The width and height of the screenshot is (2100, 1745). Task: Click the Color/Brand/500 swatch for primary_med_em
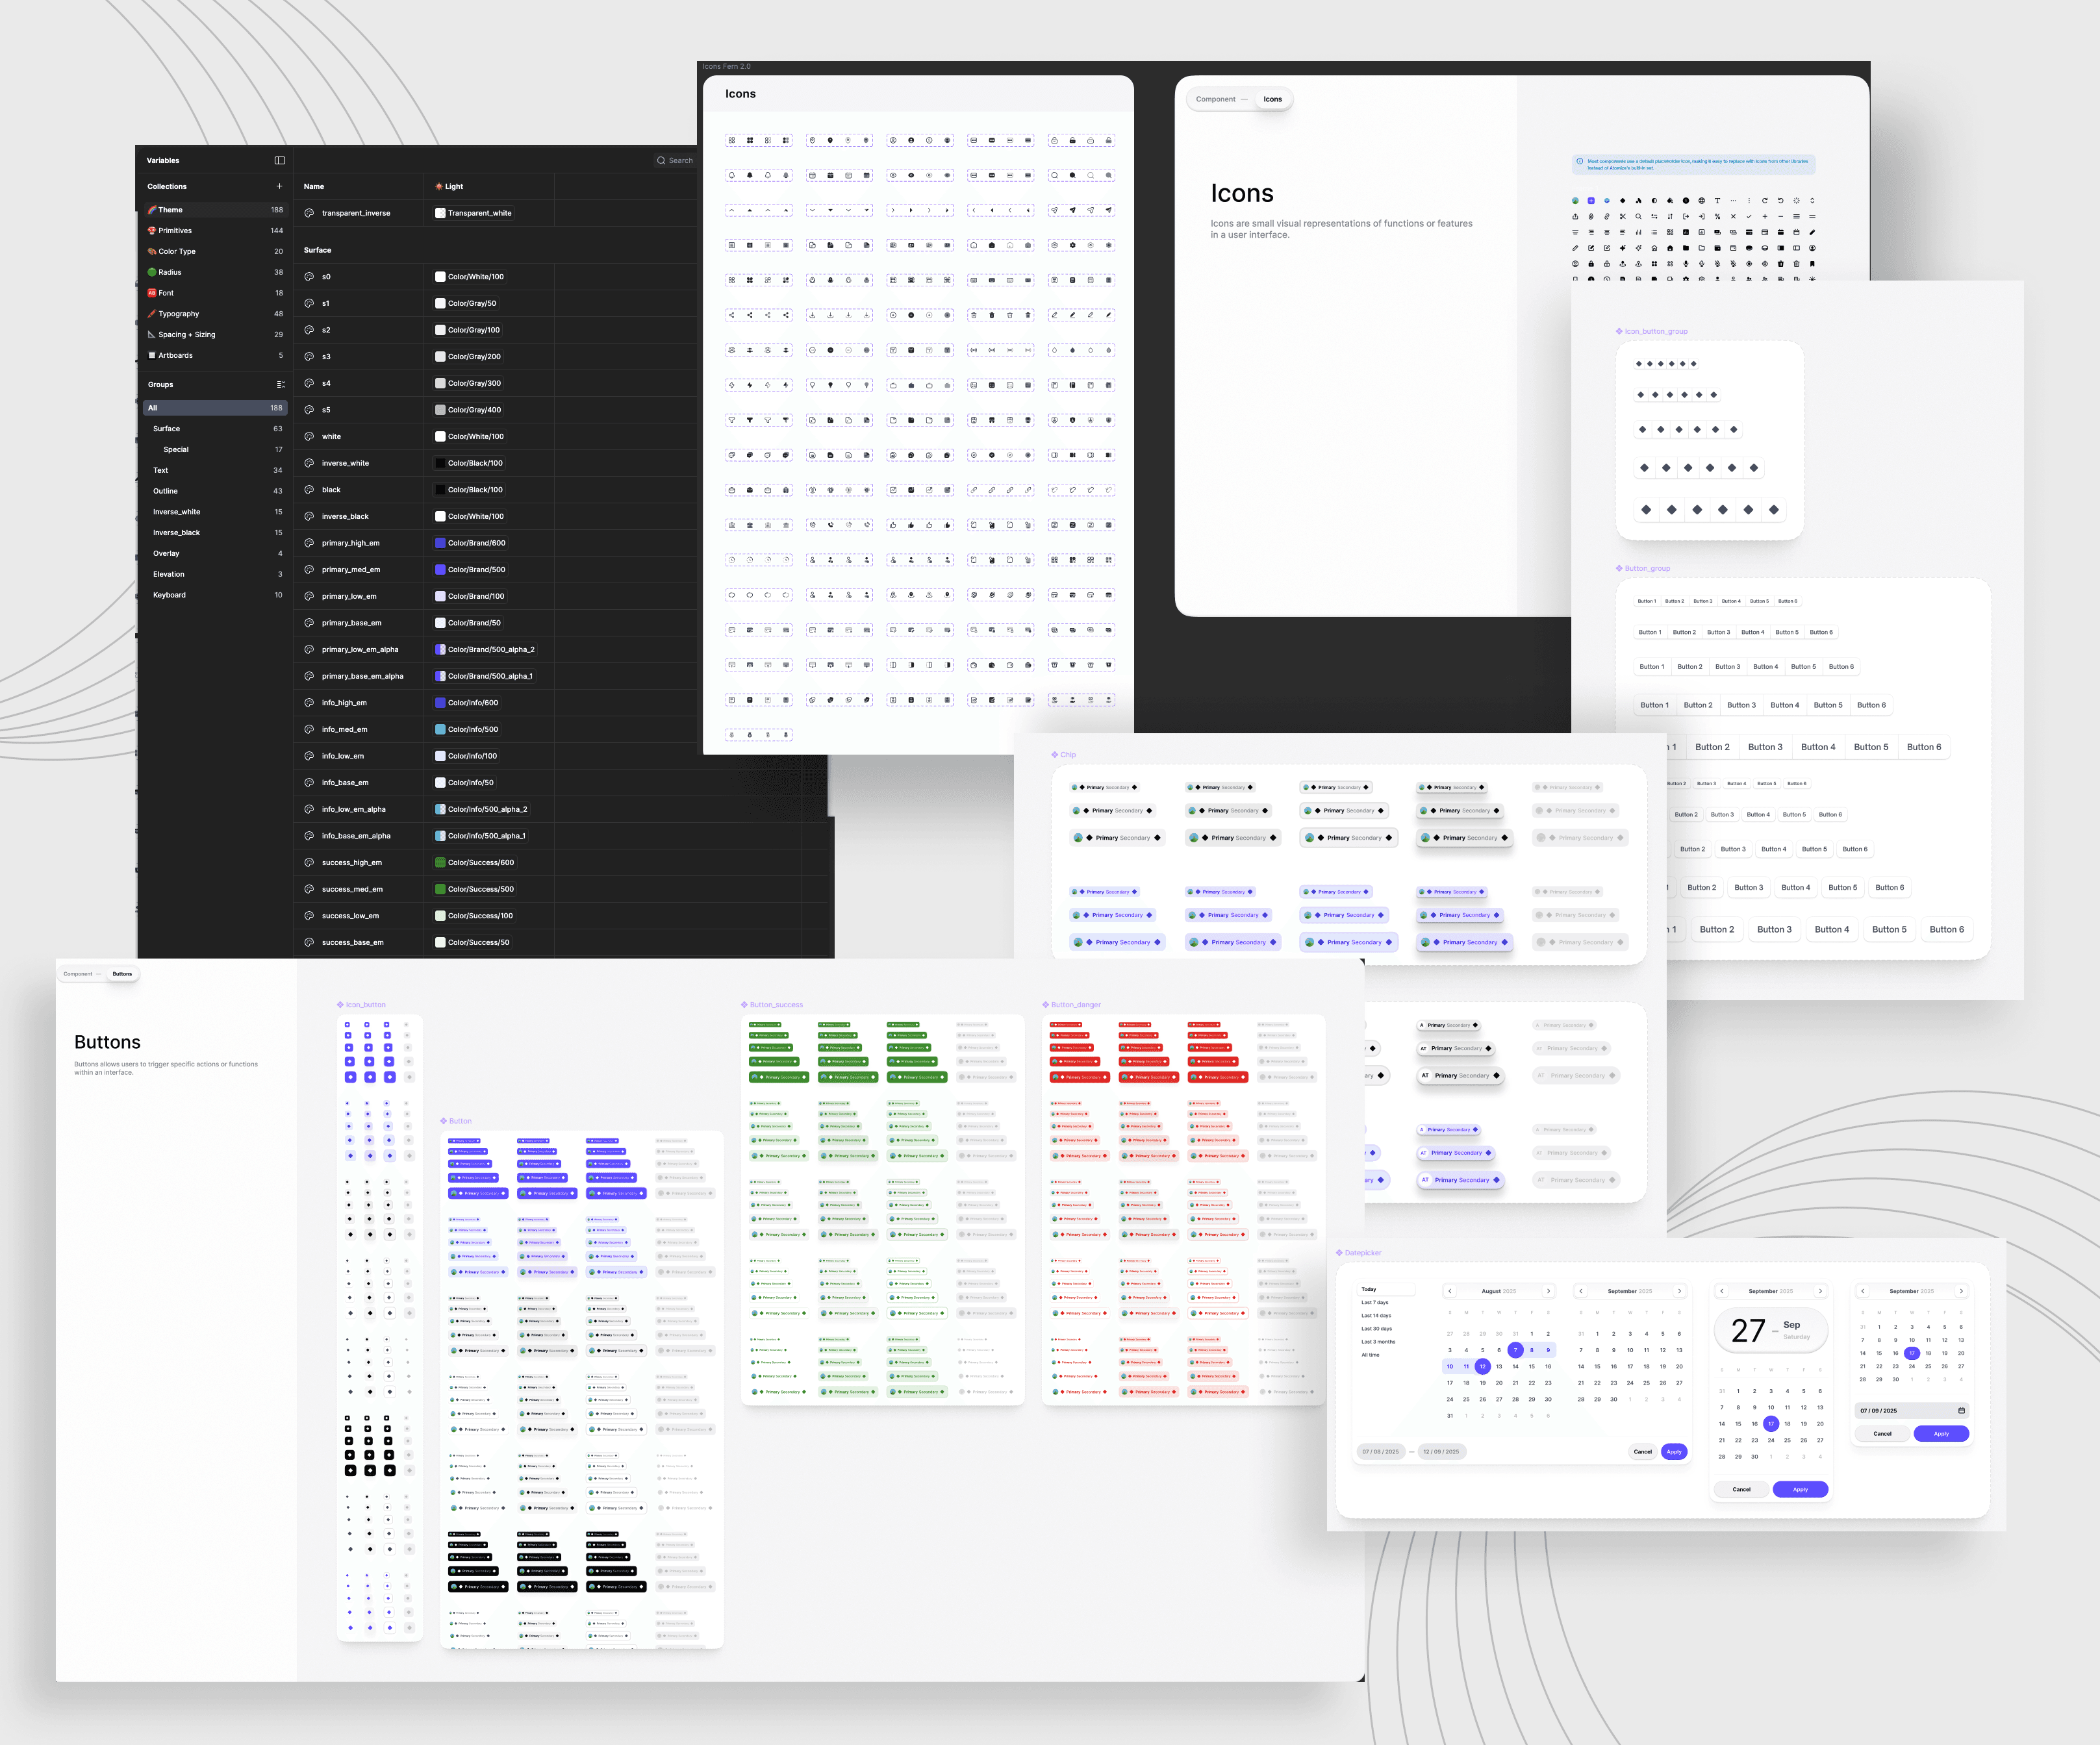[x=440, y=570]
